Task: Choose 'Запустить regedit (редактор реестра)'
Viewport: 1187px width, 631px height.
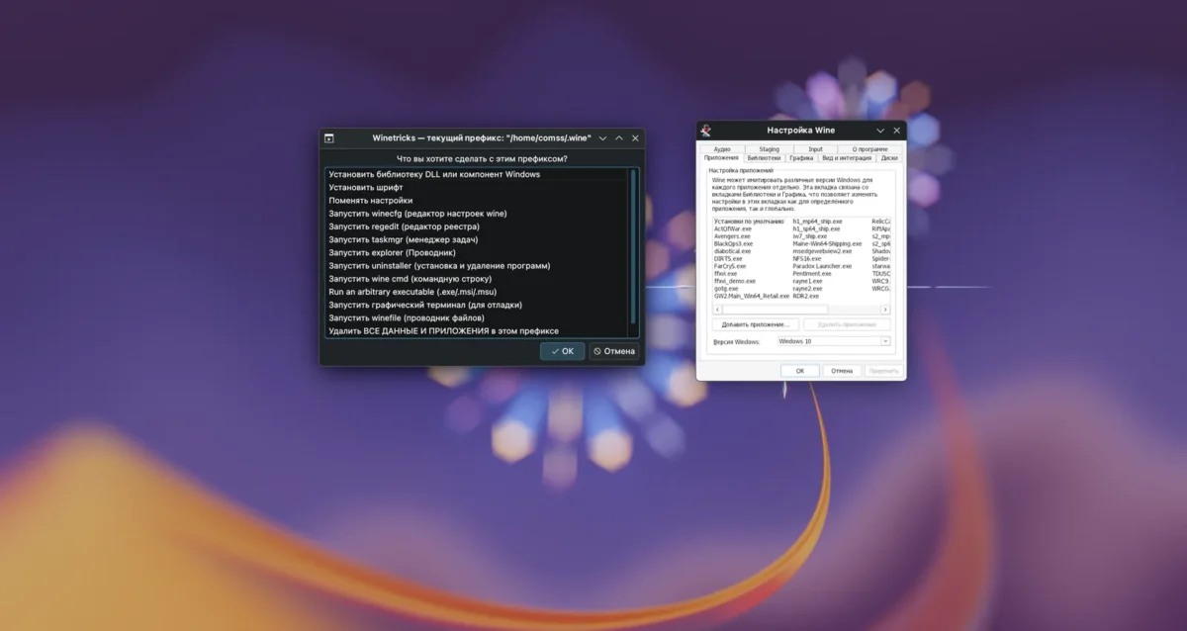Action: (477, 226)
